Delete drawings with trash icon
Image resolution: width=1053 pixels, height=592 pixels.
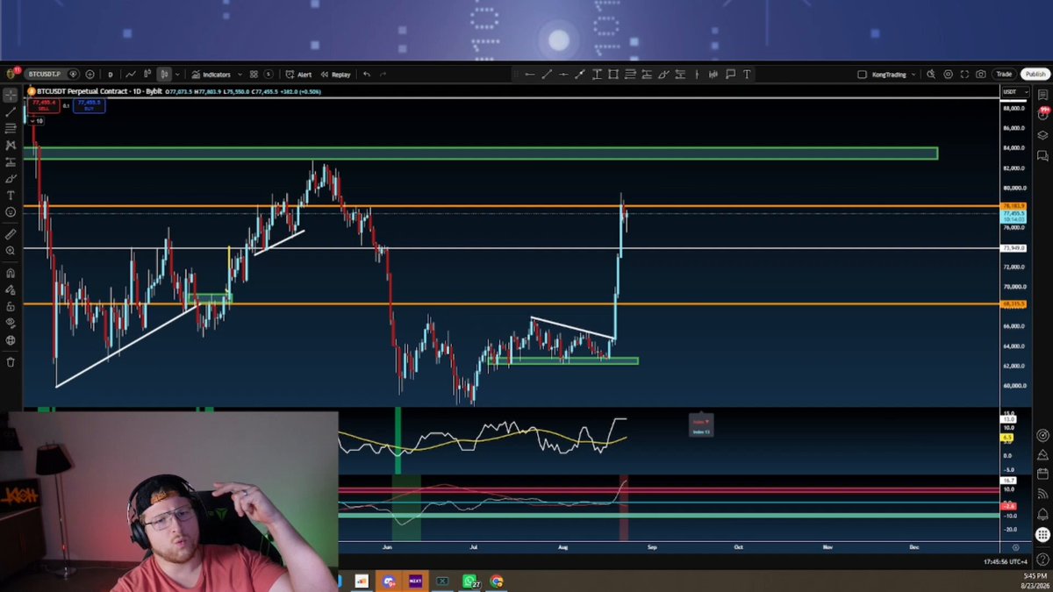click(x=11, y=361)
